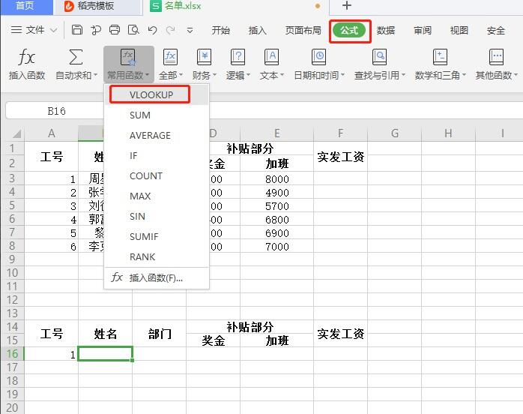523x414 pixels.
Task: Choose RANK from the function list
Action: coord(142,257)
